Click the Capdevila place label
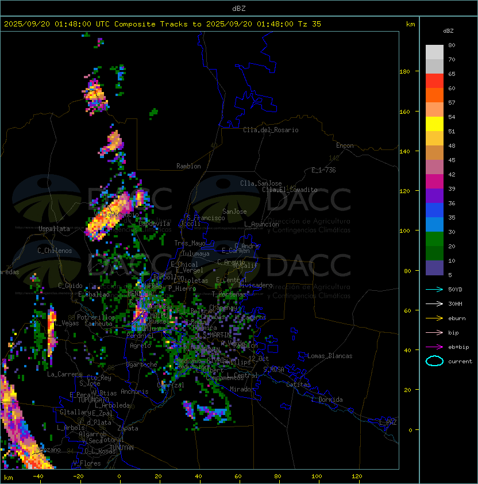The image size is (478, 484). [x=154, y=224]
